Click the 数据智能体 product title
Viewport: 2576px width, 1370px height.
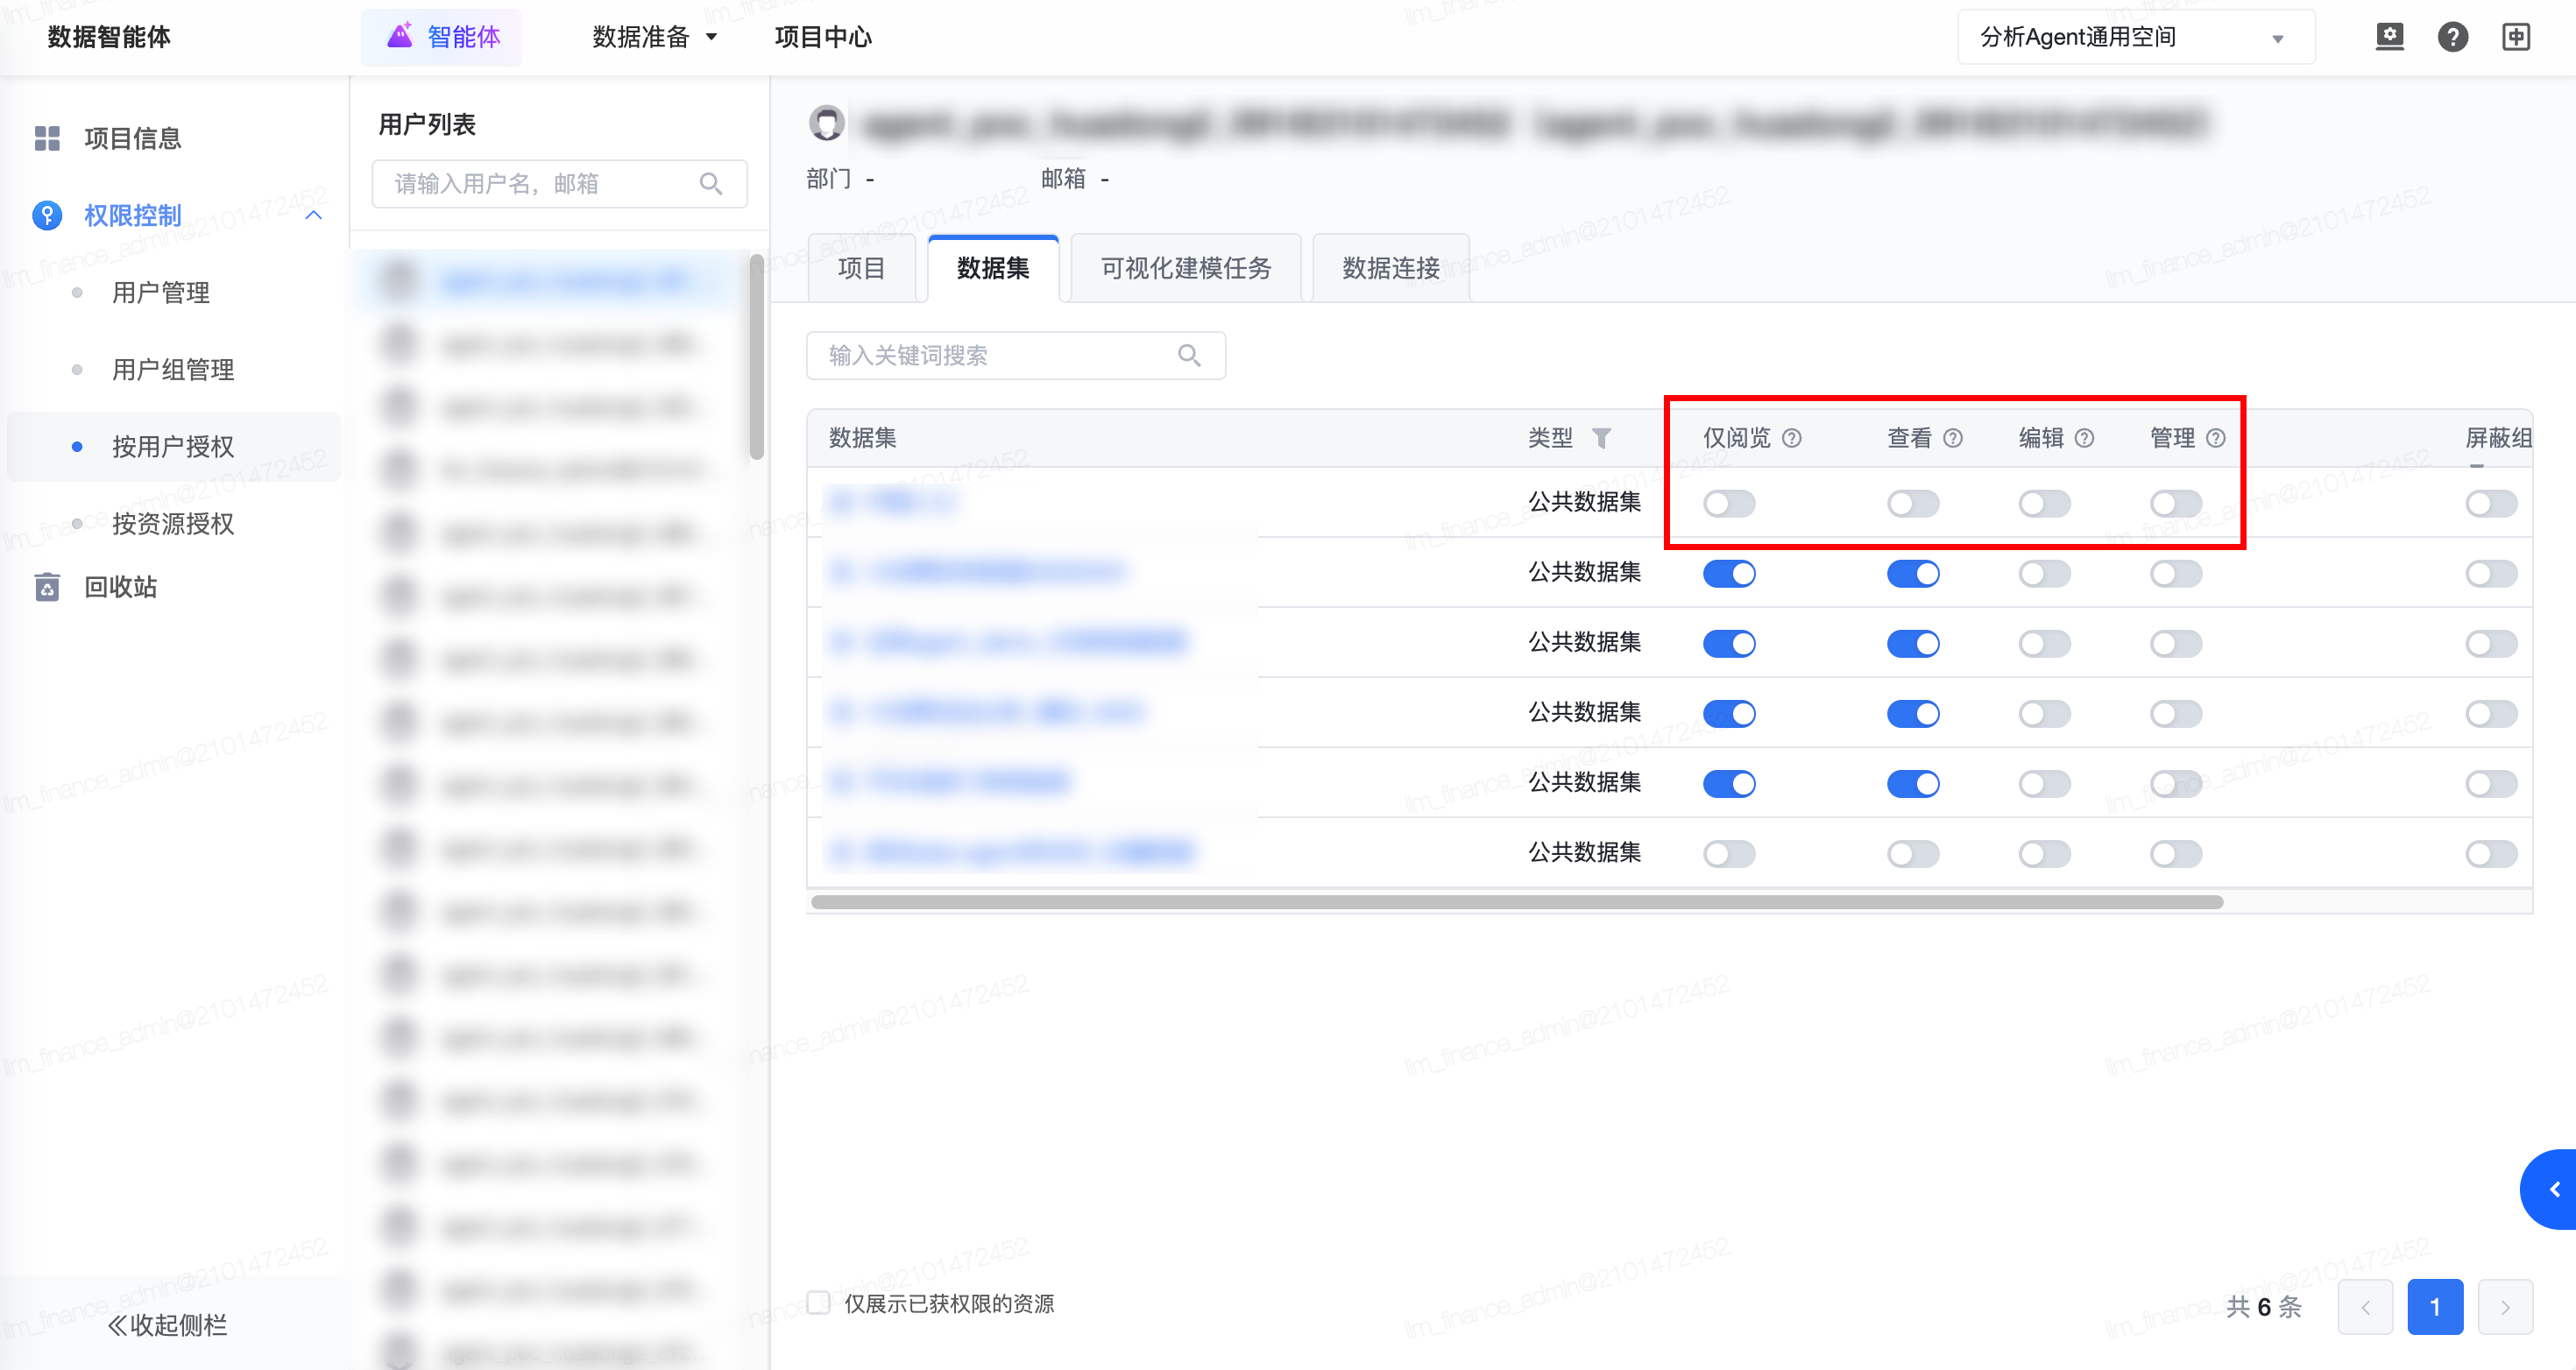pyautogui.click(x=109, y=37)
